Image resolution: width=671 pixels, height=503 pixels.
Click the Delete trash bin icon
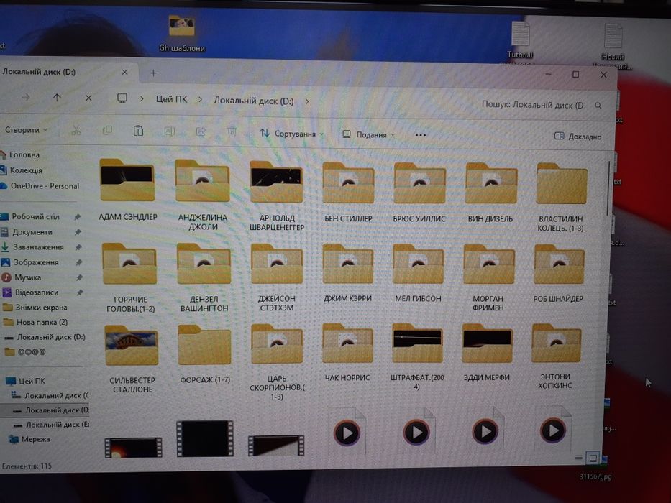pos(232,132)
